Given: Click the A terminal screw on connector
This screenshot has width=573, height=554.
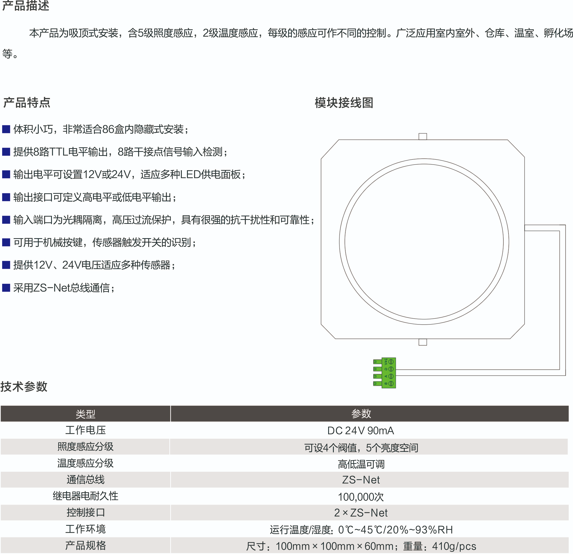Looking at the screenshot, I should click(x=391, y=376).
